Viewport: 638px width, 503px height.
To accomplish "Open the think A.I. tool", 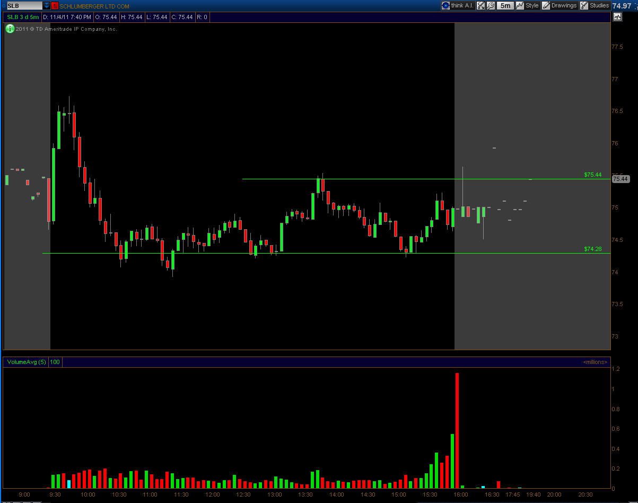I will pyautogui.click(x=458, y=5).
